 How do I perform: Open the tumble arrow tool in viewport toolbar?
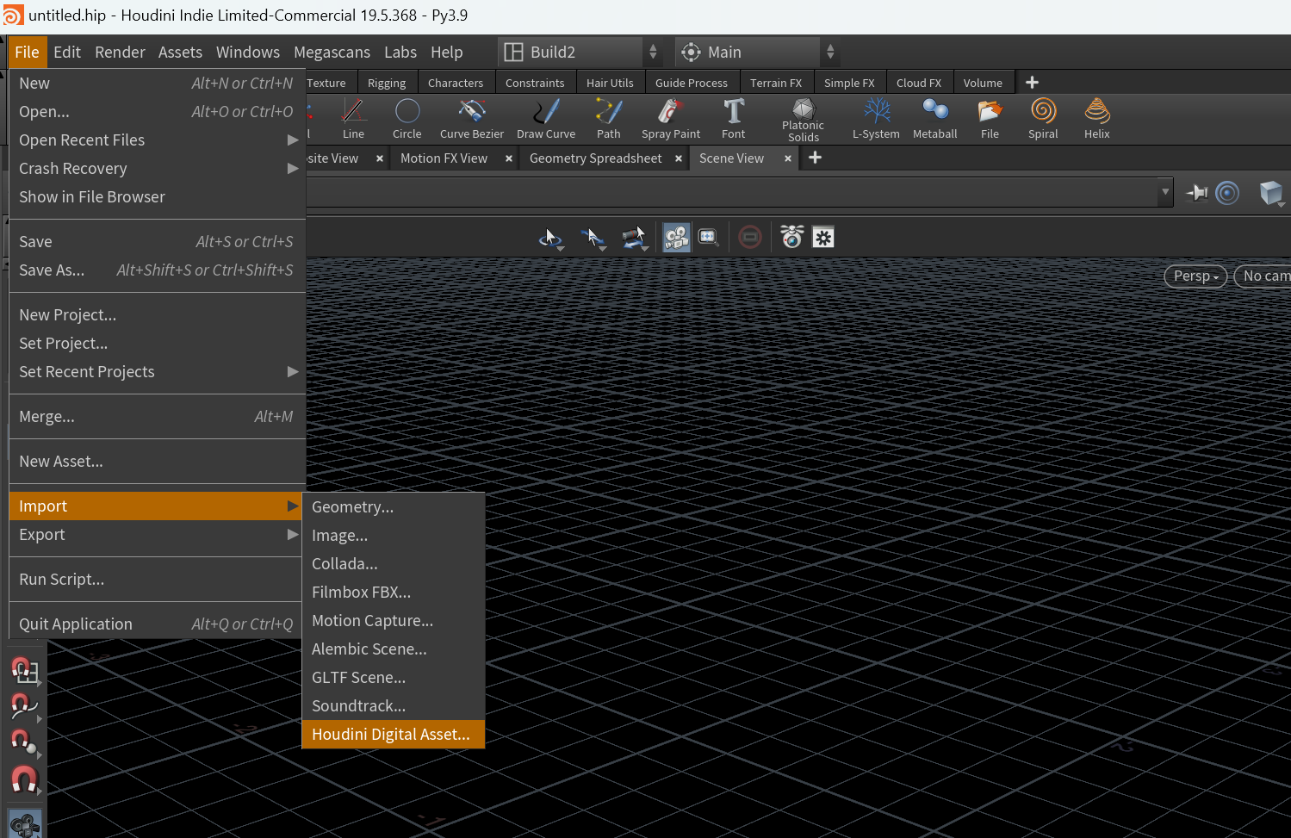pyautogui.click(x=550, y=238)
